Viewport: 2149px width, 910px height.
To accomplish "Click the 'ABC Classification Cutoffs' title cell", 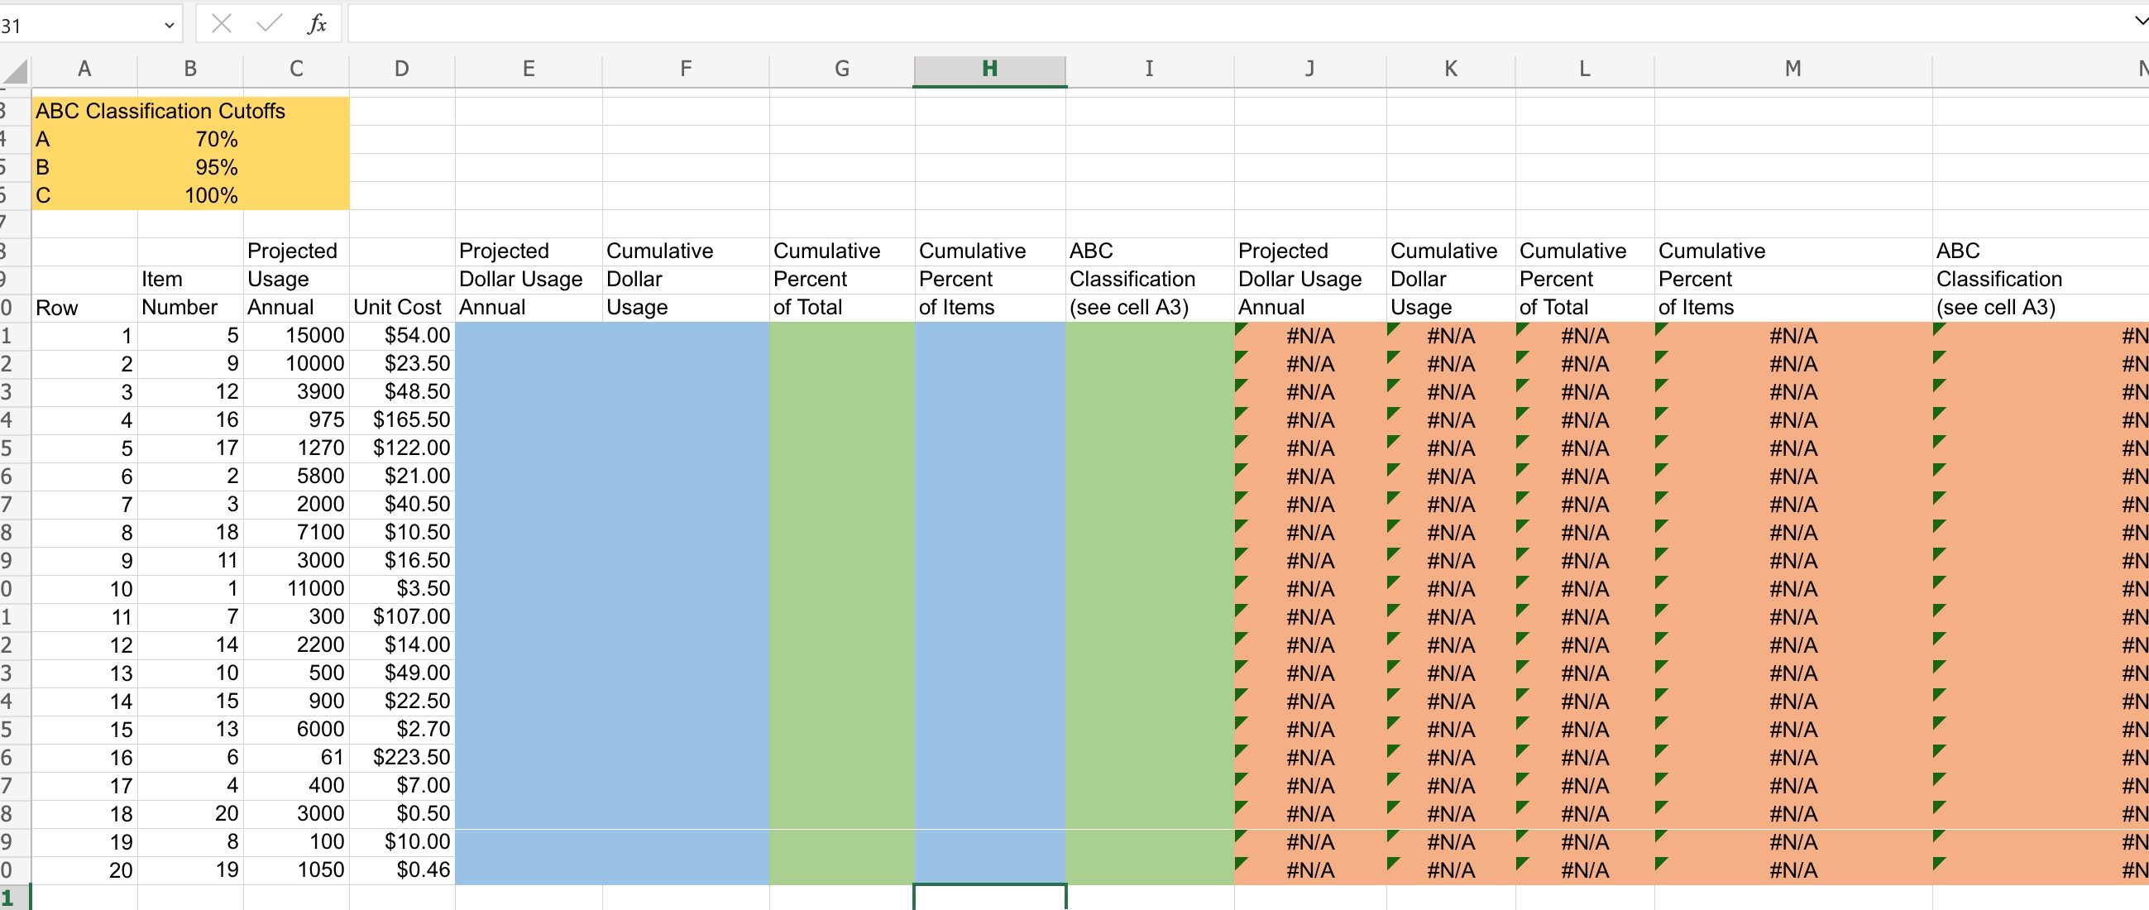I will point(160,111).
